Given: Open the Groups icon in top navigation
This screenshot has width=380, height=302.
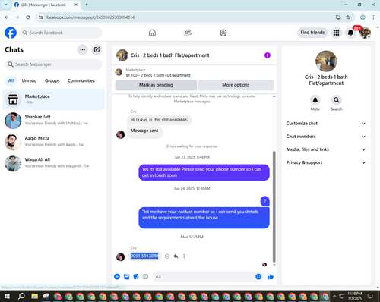Looking at the screenshot, I should coord(223,33).
